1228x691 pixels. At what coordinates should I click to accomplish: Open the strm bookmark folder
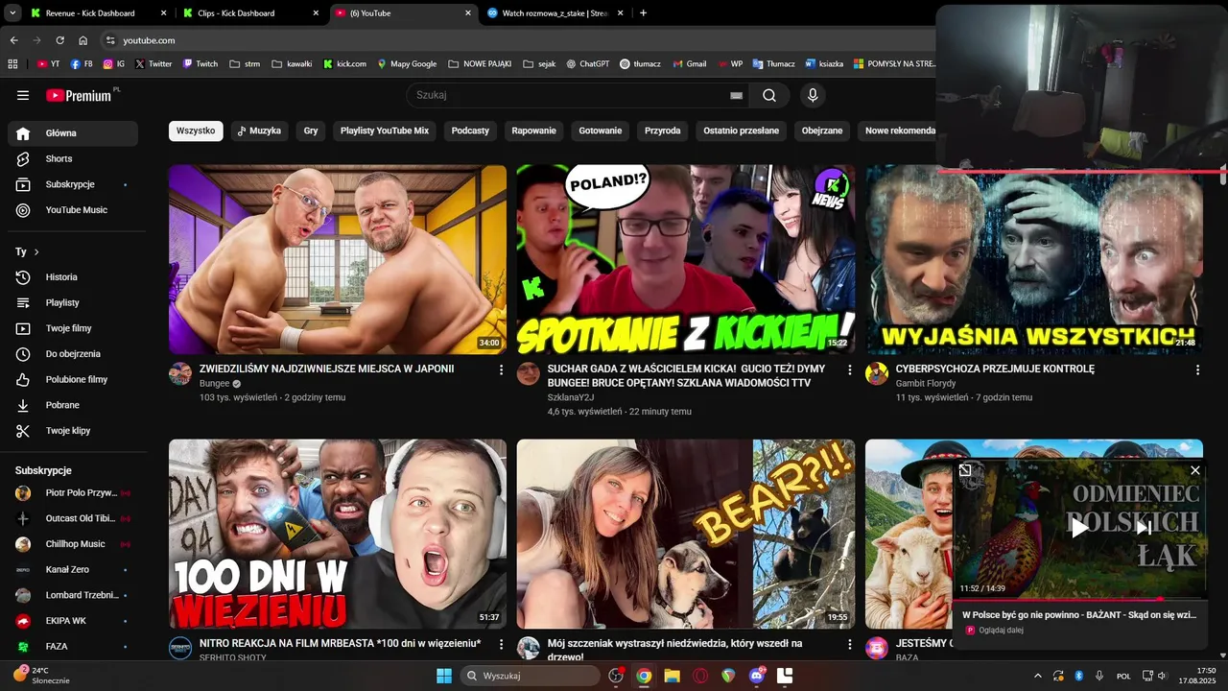pos(245,64)
